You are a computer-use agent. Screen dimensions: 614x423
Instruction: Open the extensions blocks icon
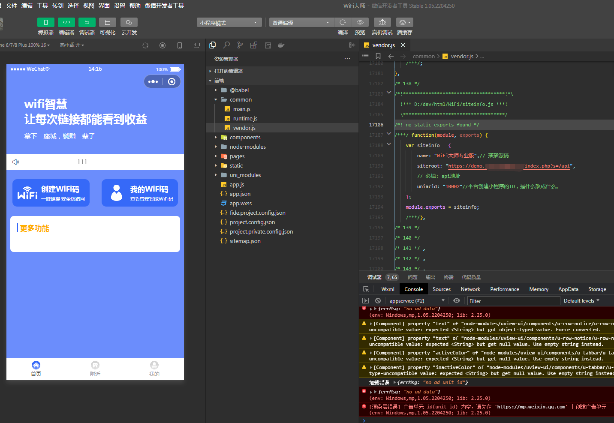point(254,45)
